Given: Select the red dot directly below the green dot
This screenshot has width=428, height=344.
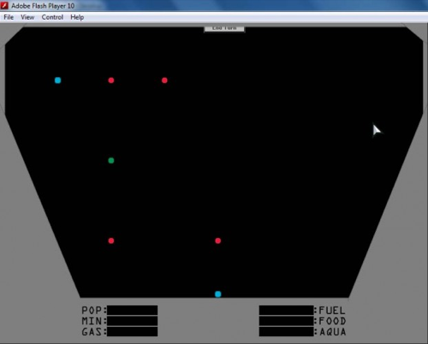Looking at the screenshot, I should point(111,240).
